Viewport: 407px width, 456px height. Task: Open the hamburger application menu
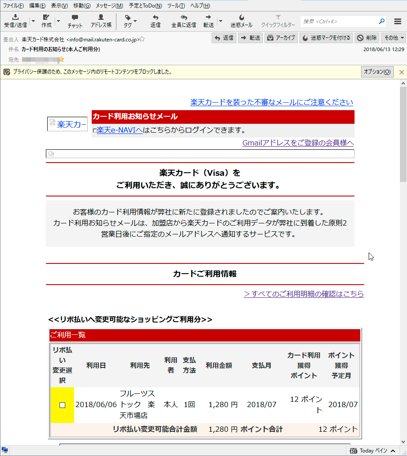(398, 21)
